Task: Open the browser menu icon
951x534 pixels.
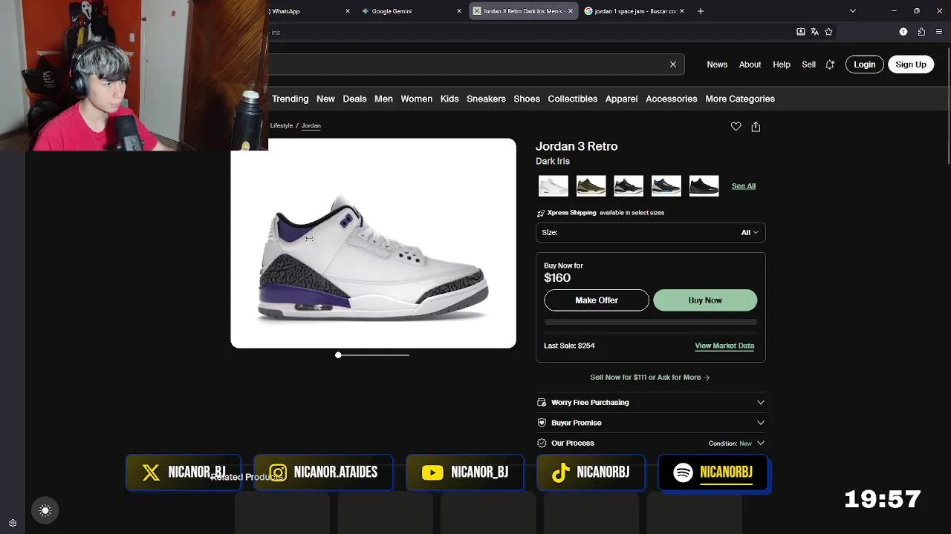Action: (x=939, y=32)
